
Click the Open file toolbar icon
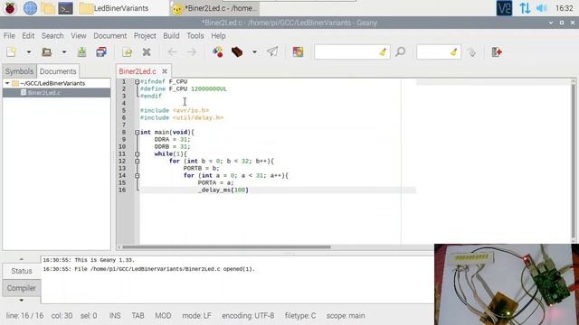pyautogui.click(x=46, y=52)
